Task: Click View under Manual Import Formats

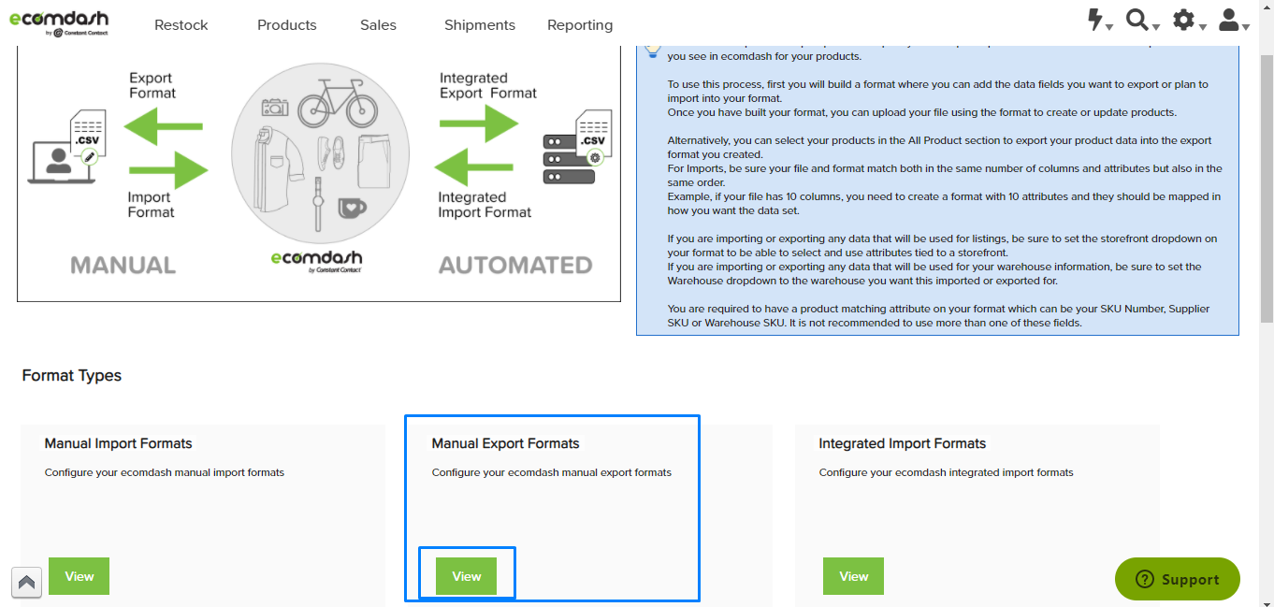Action: 79,576
